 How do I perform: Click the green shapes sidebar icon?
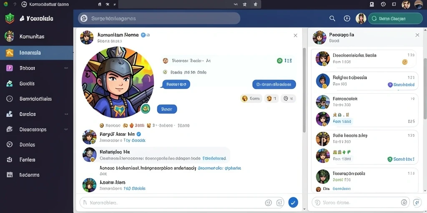point(10,83)
